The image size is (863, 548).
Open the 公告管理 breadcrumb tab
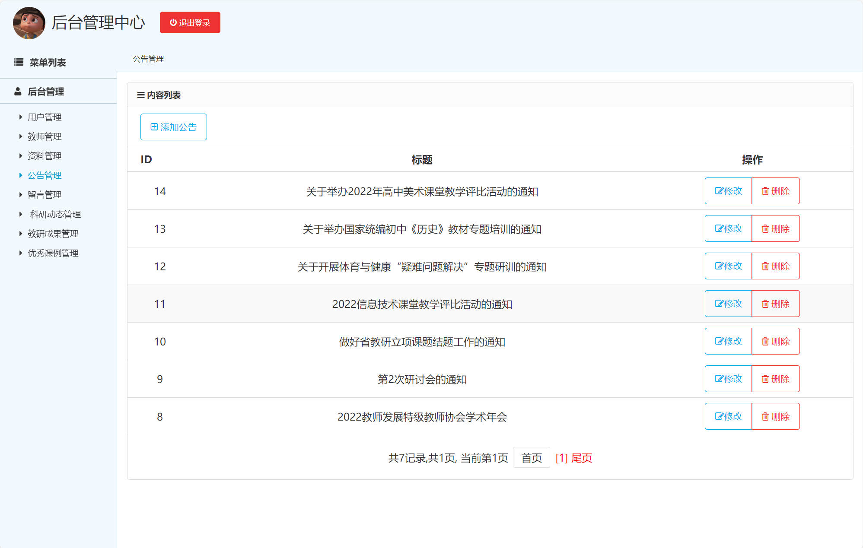click(148, 59)
